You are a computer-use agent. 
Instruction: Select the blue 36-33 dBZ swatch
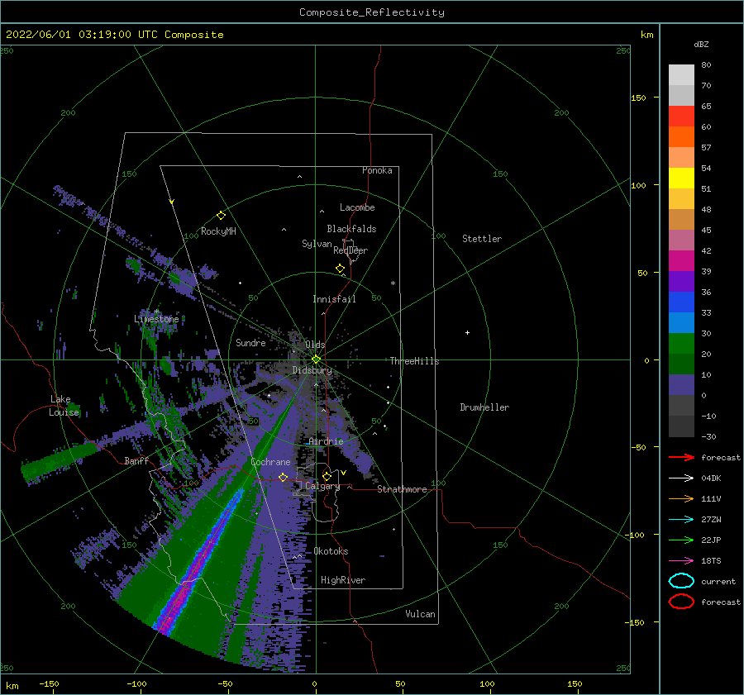[x=681, y=302]
